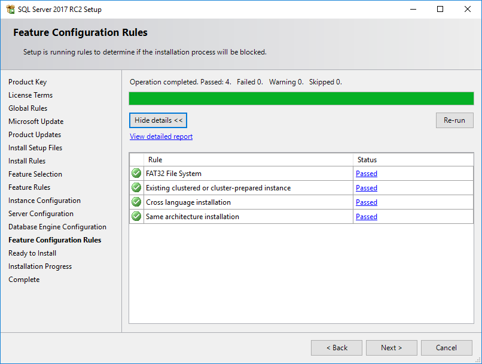
Task: Select Server Configuration step
Action: pyautogui.click(x=41, y=214)
